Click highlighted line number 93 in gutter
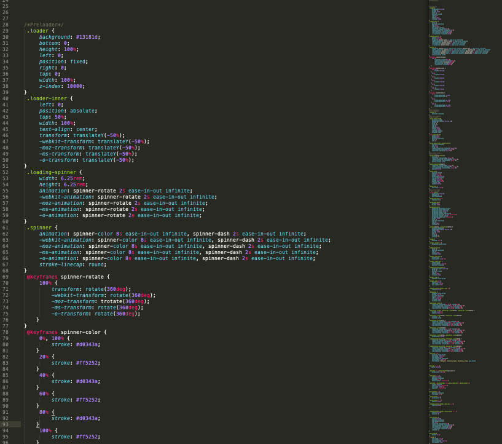 pos(6,424)
